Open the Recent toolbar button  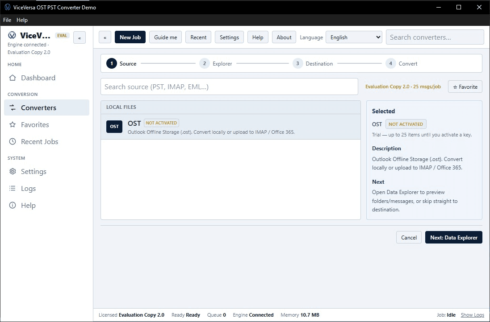(x=198, y=37)
